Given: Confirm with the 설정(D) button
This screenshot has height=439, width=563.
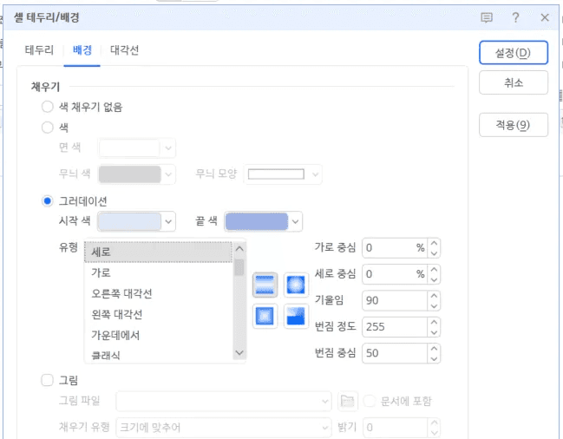Looking at the screenshot, I should point(514,53).
